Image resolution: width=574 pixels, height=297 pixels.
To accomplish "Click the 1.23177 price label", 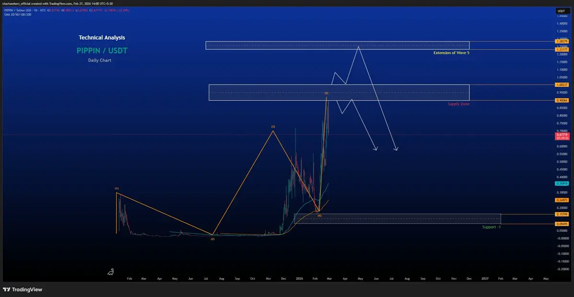I will (x=562, y=49).
